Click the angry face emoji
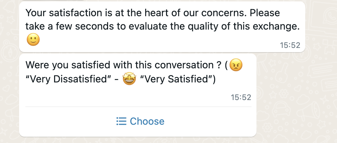Image resolution: width=337 pixels, height=143 pixels. (236, 65)
